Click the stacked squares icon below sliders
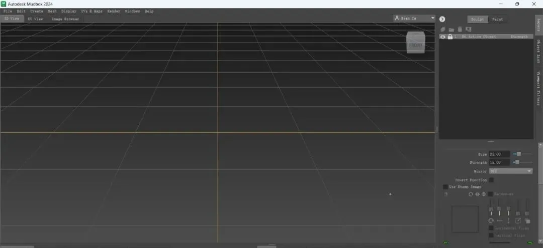Screen dimensions: 543x248 (527, 221)
